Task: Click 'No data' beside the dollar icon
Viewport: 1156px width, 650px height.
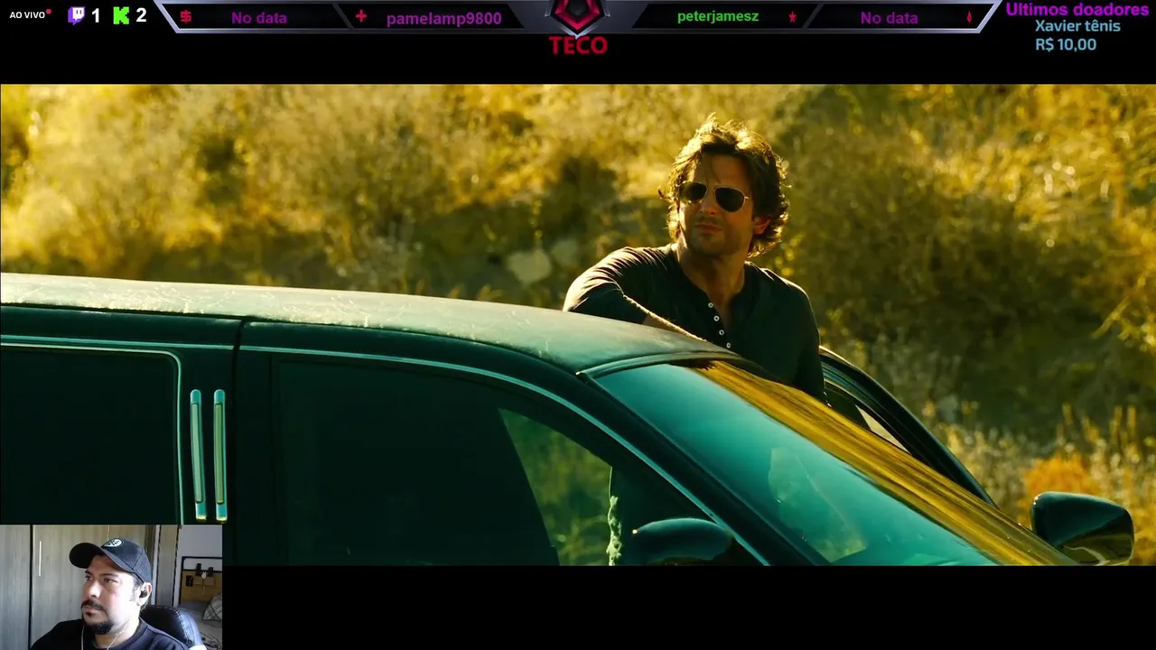Action: [x=258, y=18]
